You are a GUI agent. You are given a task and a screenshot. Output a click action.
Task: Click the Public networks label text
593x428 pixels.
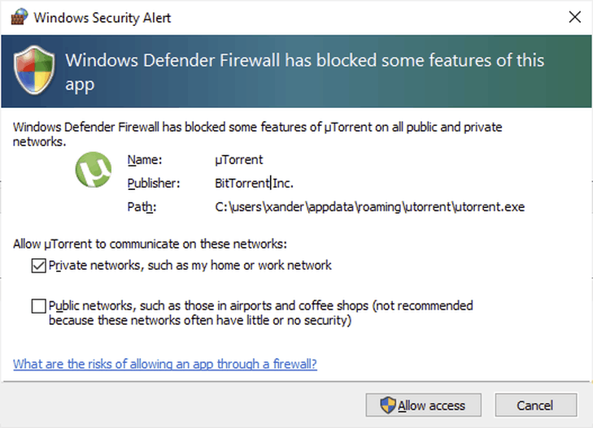point(260,313)
